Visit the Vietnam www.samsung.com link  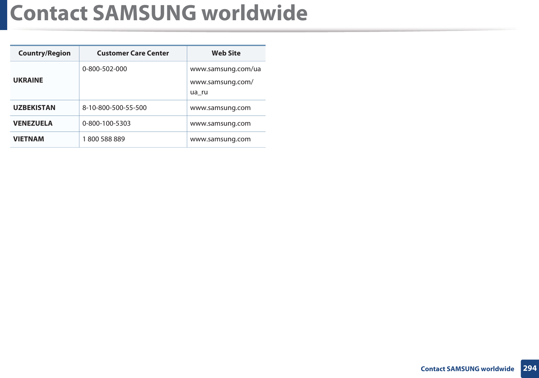[x=220, y=139]
